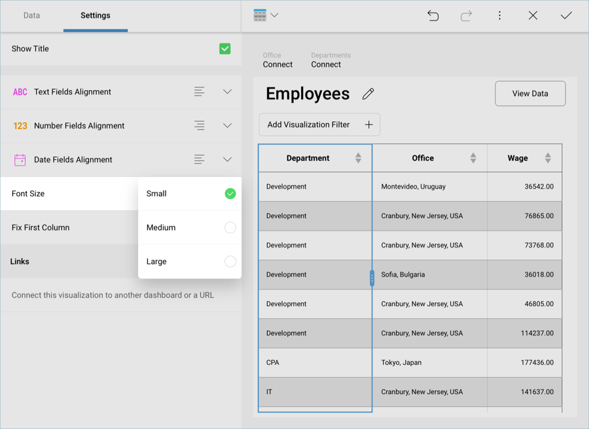Click the redo arrow icon
Image resolution: width=589 pixels, height=429 pixels.
[466, 16]
